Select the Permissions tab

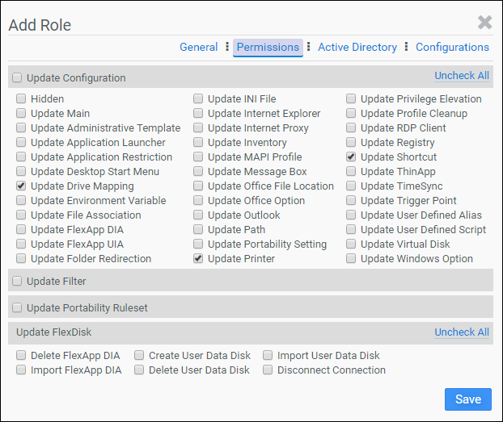point(268,48)
